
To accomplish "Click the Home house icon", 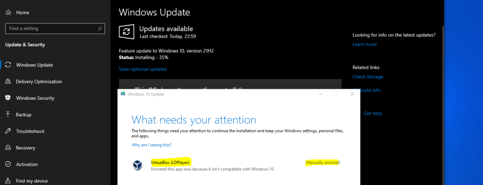I will click(x=8, y=13).
